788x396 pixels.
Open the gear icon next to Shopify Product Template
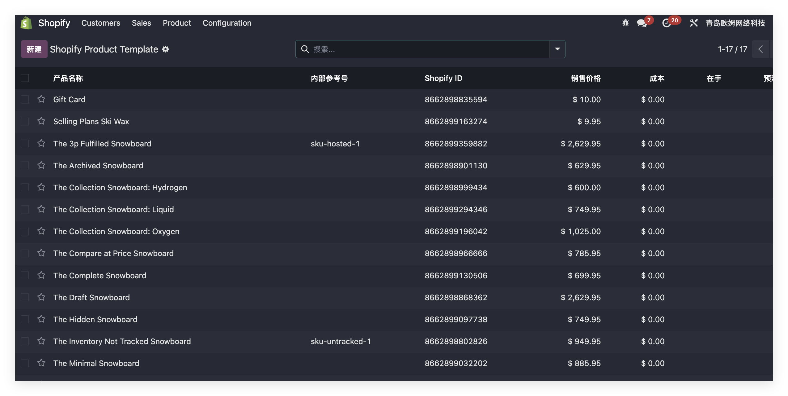166,49
